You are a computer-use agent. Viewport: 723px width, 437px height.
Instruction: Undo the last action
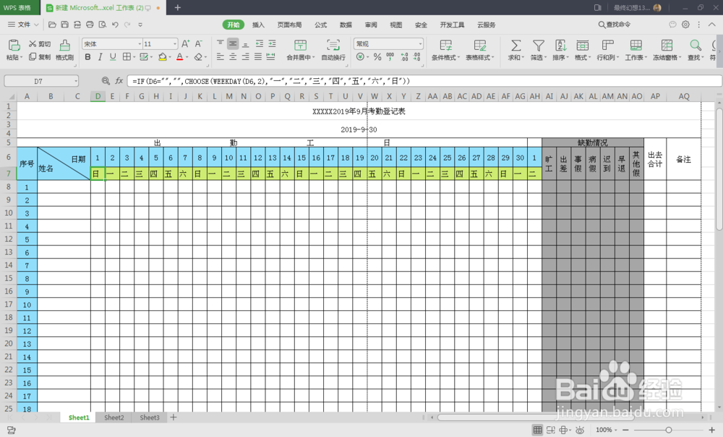(x=115, y=25)
